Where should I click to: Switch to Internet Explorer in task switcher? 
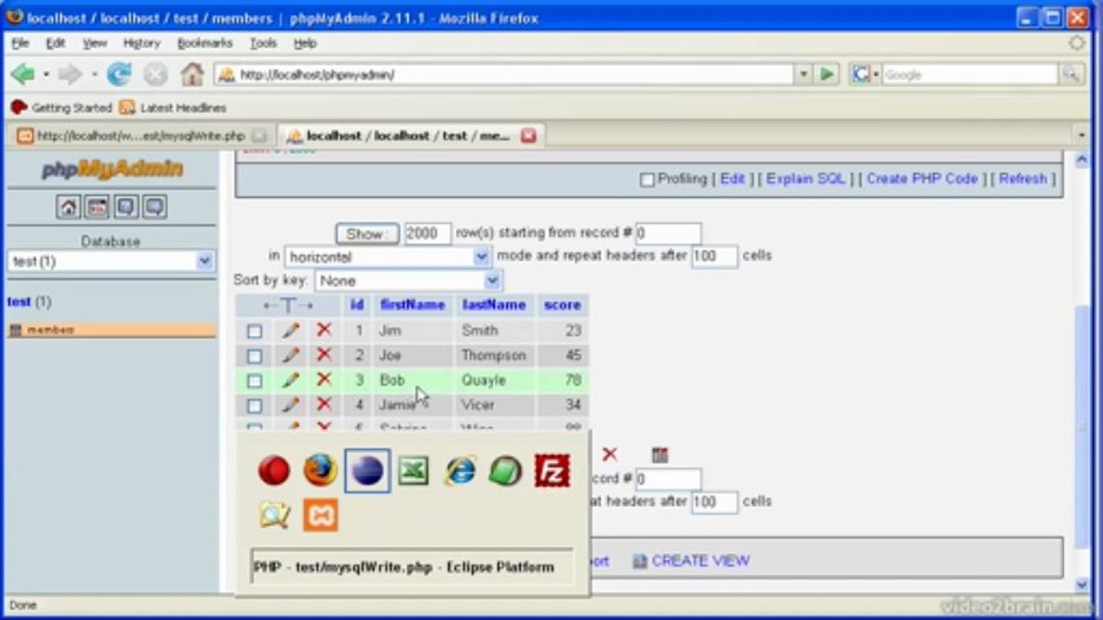460,471
